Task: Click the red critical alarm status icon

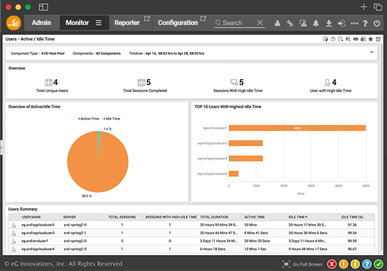Action: 332,264
